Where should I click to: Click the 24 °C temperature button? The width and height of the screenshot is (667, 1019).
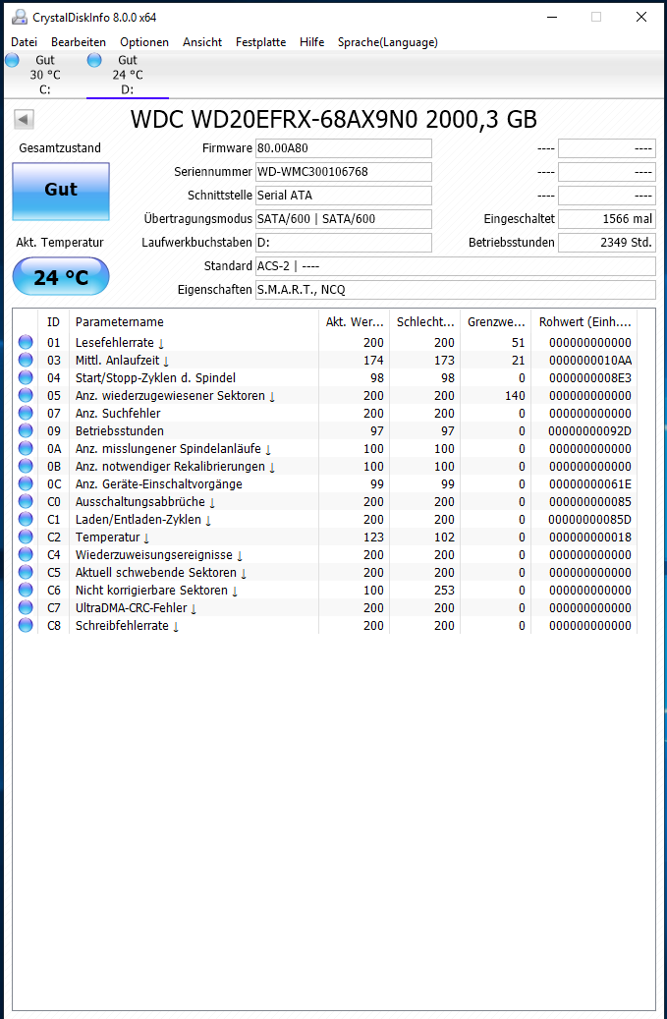pyautogui.click(x=61, y=276)
